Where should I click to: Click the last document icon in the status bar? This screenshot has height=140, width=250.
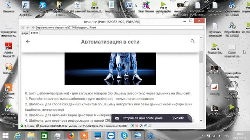coord(150,126)
